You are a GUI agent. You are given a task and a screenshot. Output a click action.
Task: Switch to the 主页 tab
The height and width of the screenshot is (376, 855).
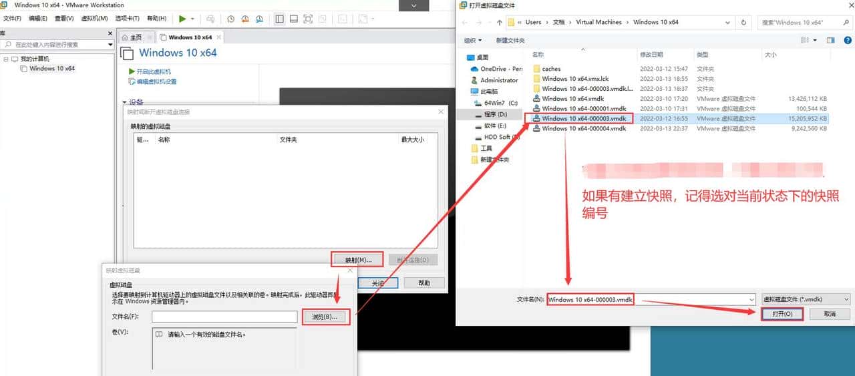[136, 37]
